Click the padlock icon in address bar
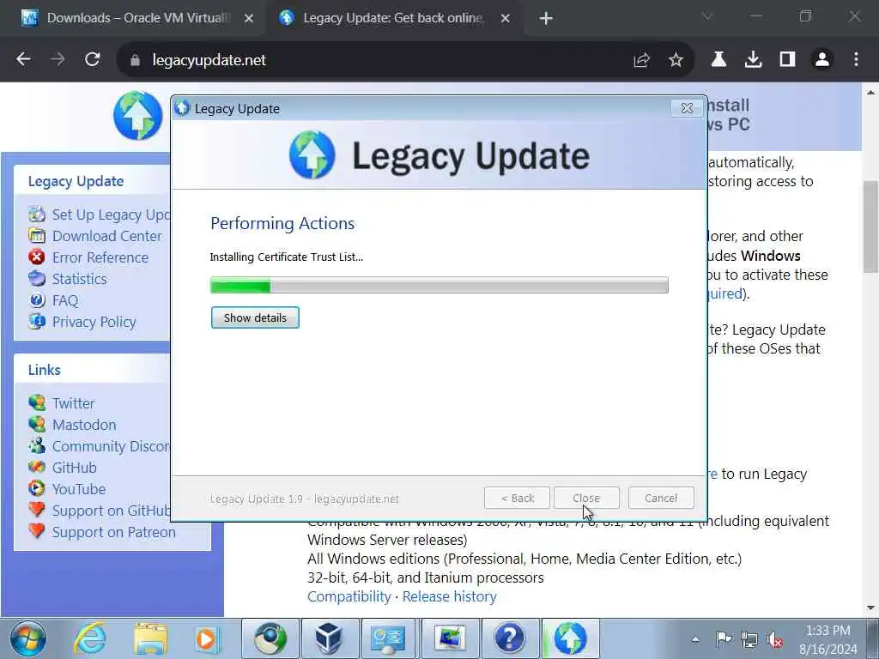 click(135, 60)
